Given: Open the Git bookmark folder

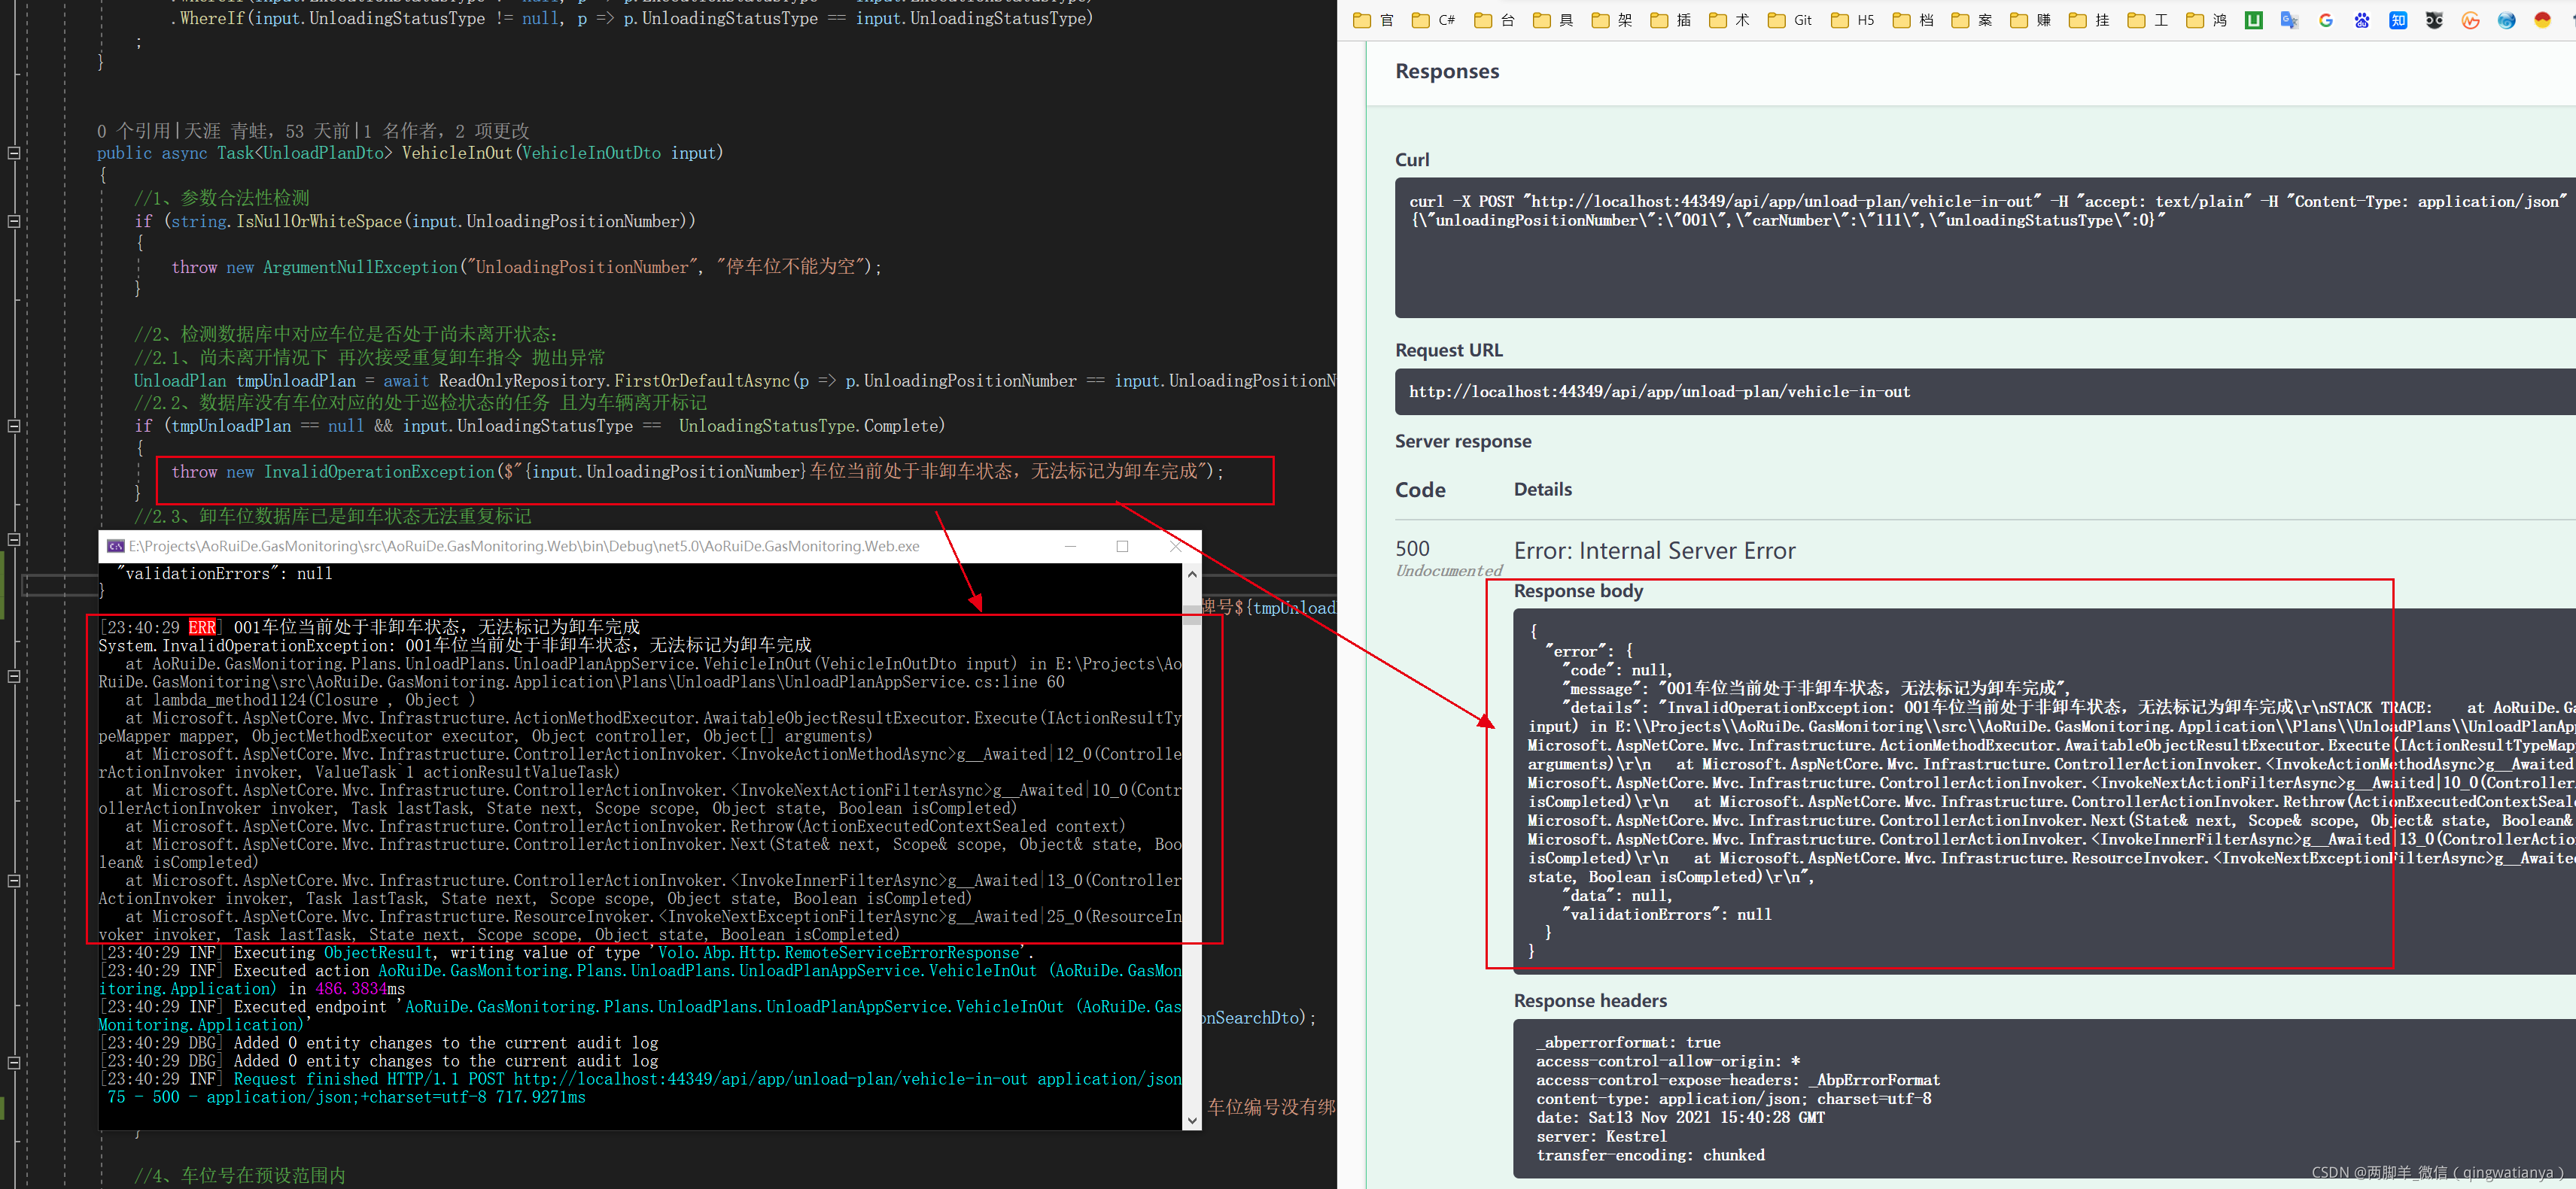Looking at the screenshot, I should 1790,20.
